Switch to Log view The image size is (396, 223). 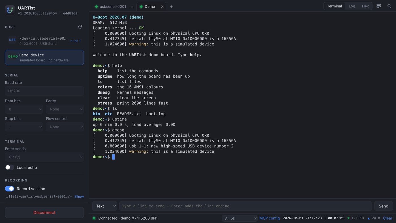pos(352,6)
